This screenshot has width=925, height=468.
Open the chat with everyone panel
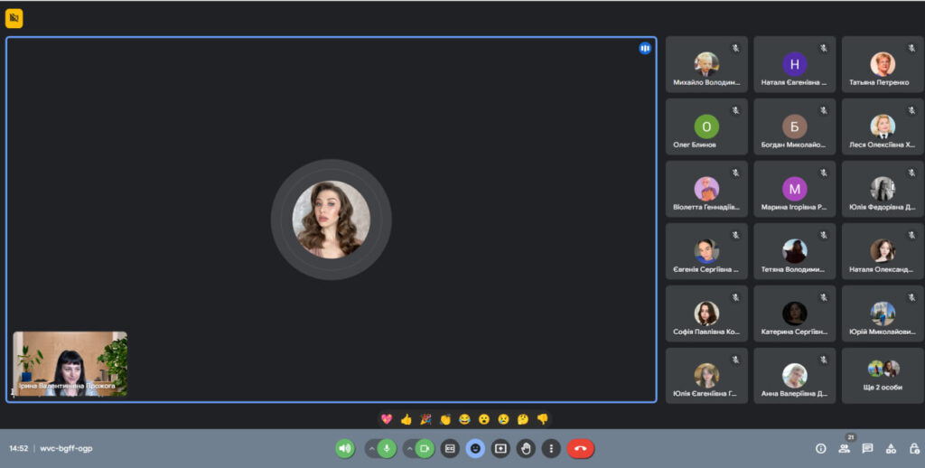coord(867,448)
